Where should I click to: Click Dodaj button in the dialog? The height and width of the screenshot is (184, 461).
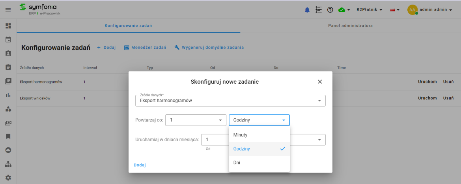[x=140, y=165]
